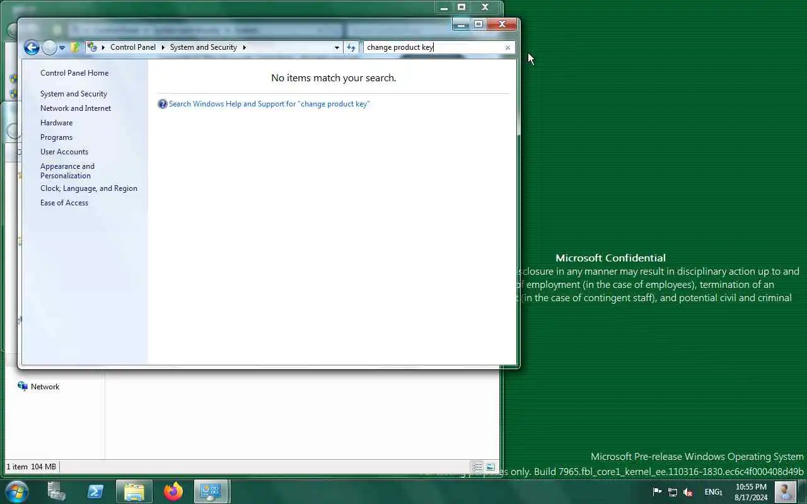Click the Control Panel breadcrumb
Viewport: 807px width, 504px height.
(x=133, y=47)
